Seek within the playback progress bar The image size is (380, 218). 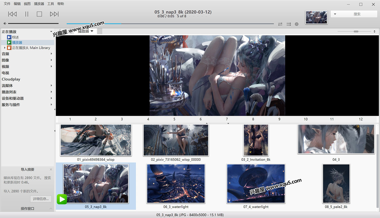coord(170,24)
